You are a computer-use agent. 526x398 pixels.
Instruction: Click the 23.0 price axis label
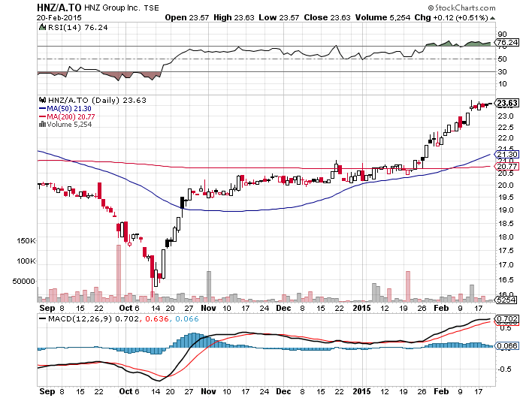tap(506, 116)
